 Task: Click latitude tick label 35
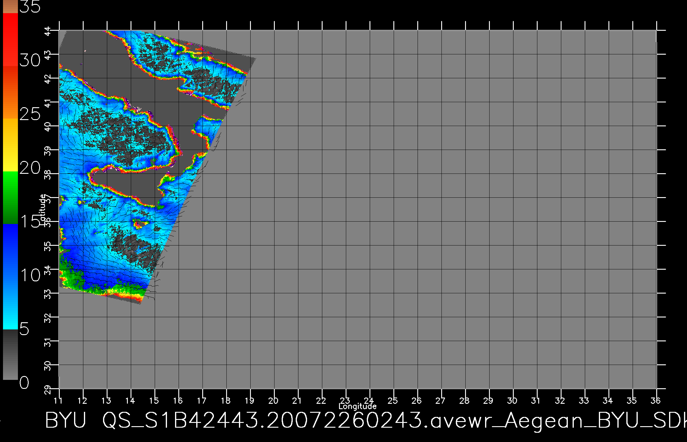click(x=48, y=246)
